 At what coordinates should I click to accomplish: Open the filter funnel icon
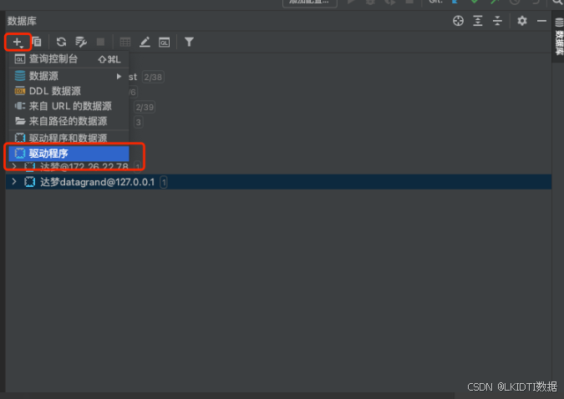tap(189, 42)
